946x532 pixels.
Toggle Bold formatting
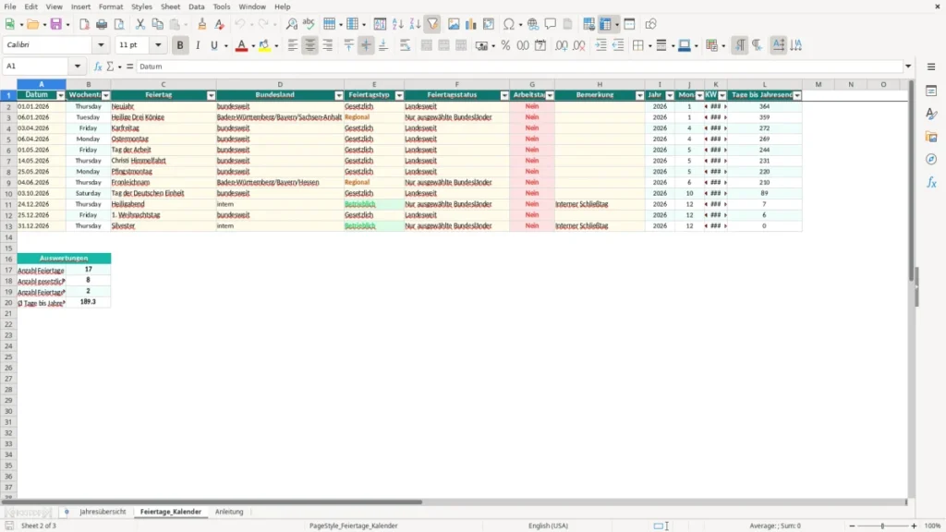180,45
